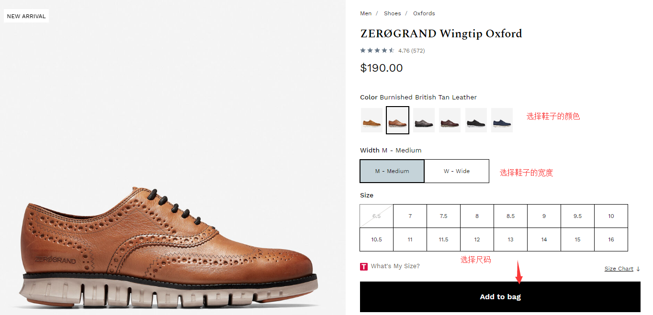This screenshot has height=315, width=653.
Task: Select shoe size 8.5
Action: coord(510,216)
